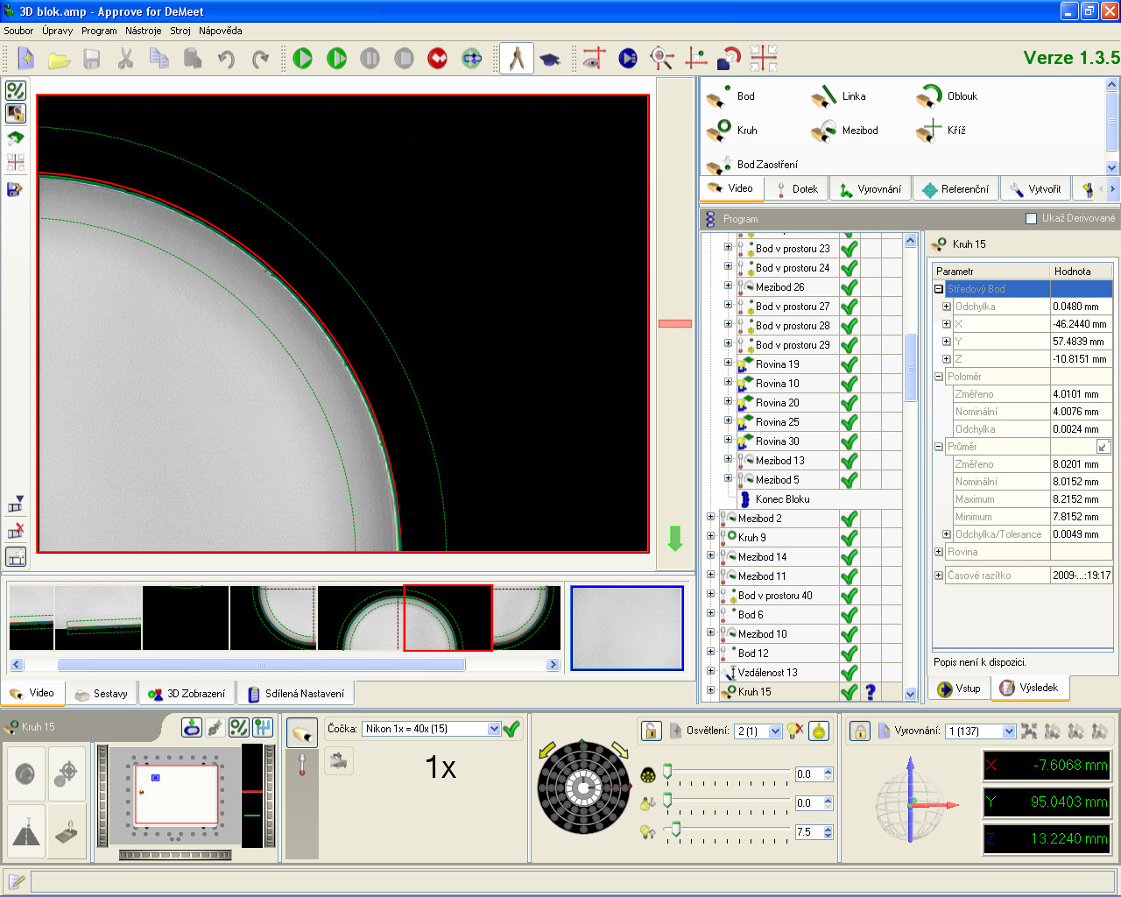This screenshot has height=897, width=1121.
Task: Click the percent icon in left sidebar
Action: pos(16,90)
